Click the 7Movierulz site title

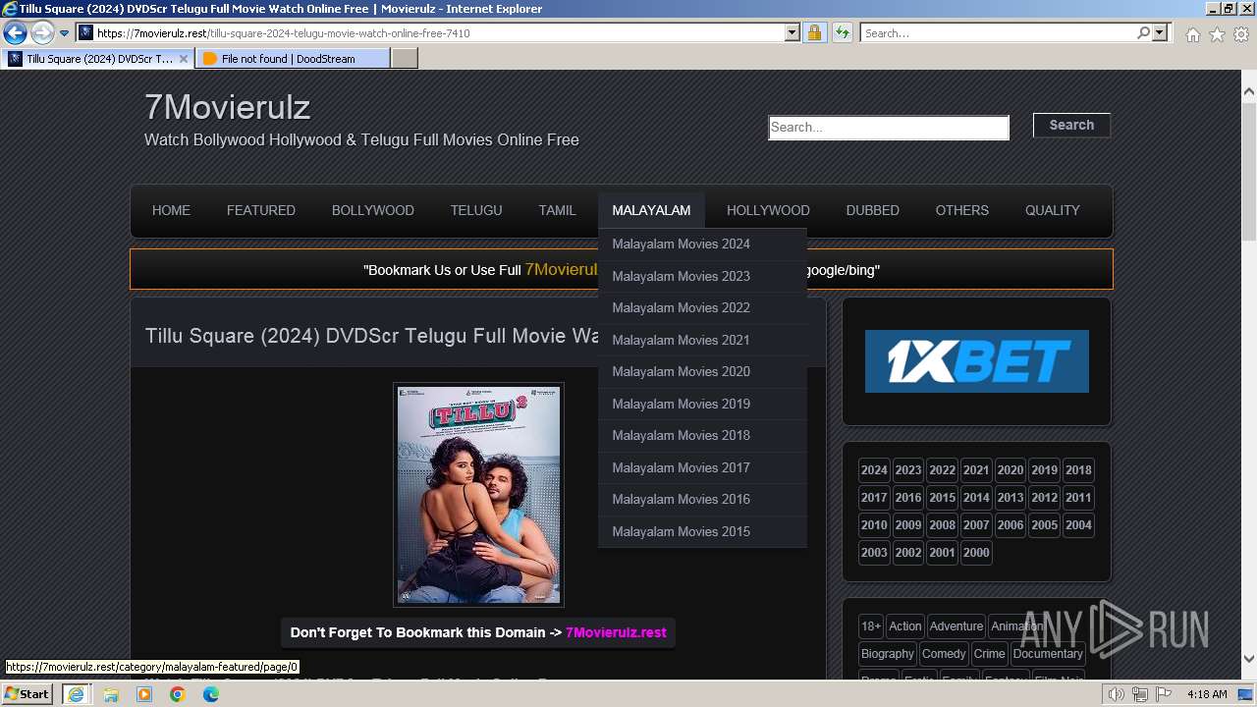coord(227,107)
